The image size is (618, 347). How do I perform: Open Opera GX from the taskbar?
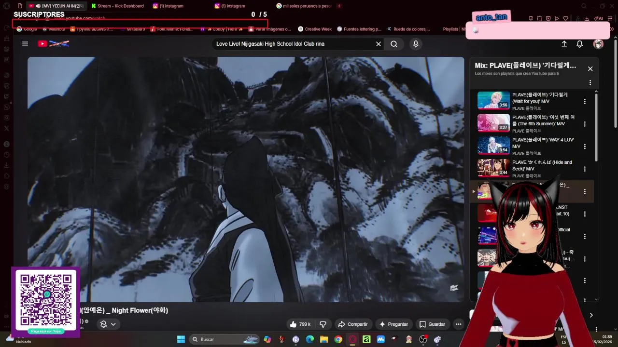tap(352, 339)
